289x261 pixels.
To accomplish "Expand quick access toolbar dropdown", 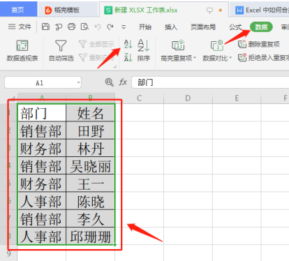I will (124, 27).
